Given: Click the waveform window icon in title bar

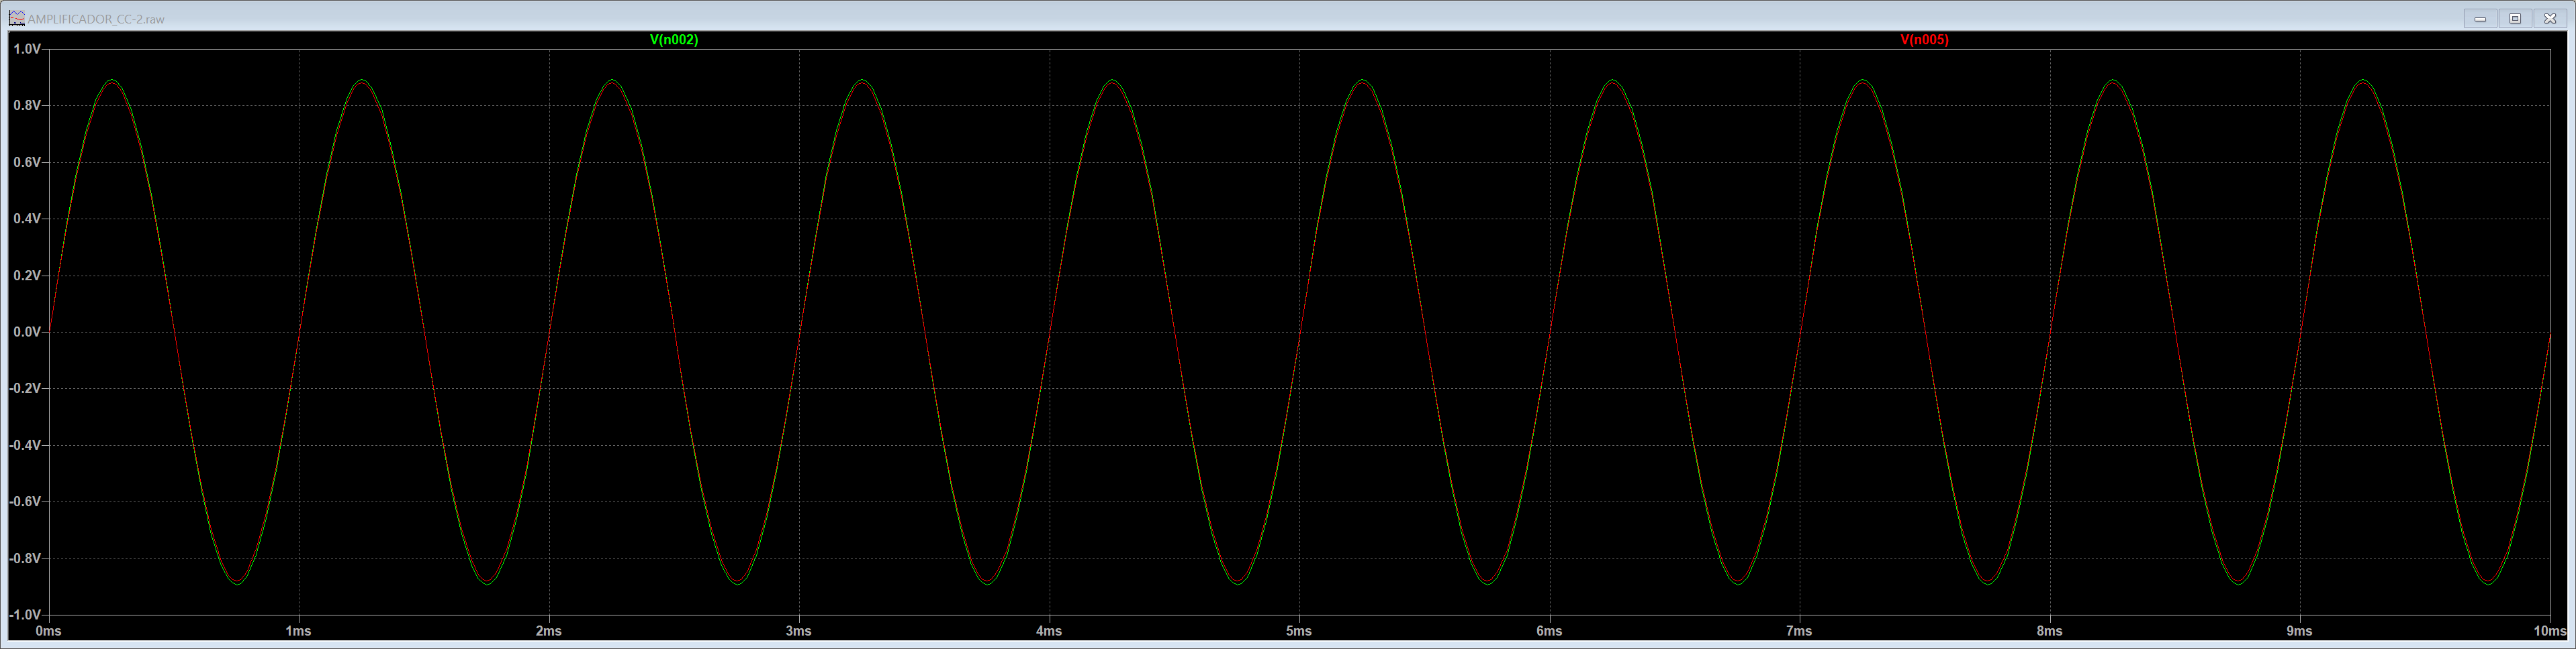Looking at the screenshot, I should (17, 18).
